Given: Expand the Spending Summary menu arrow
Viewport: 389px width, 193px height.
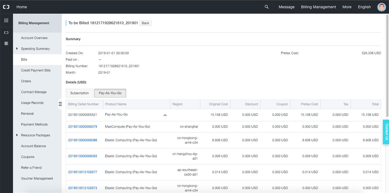Looking at the screenshot, I should 17,49.
